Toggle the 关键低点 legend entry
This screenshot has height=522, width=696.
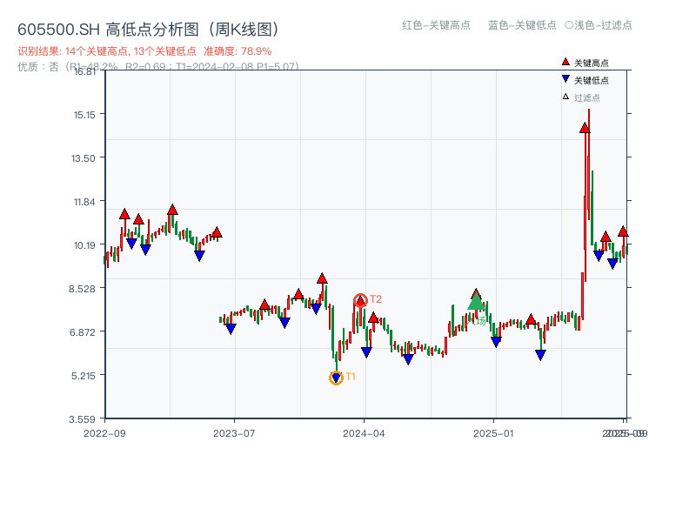coord(592,80)
